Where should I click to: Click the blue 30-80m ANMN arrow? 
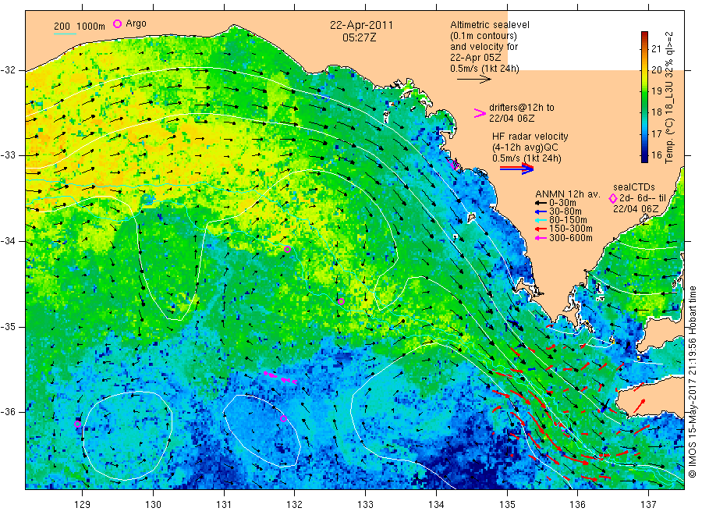(541, 211)
